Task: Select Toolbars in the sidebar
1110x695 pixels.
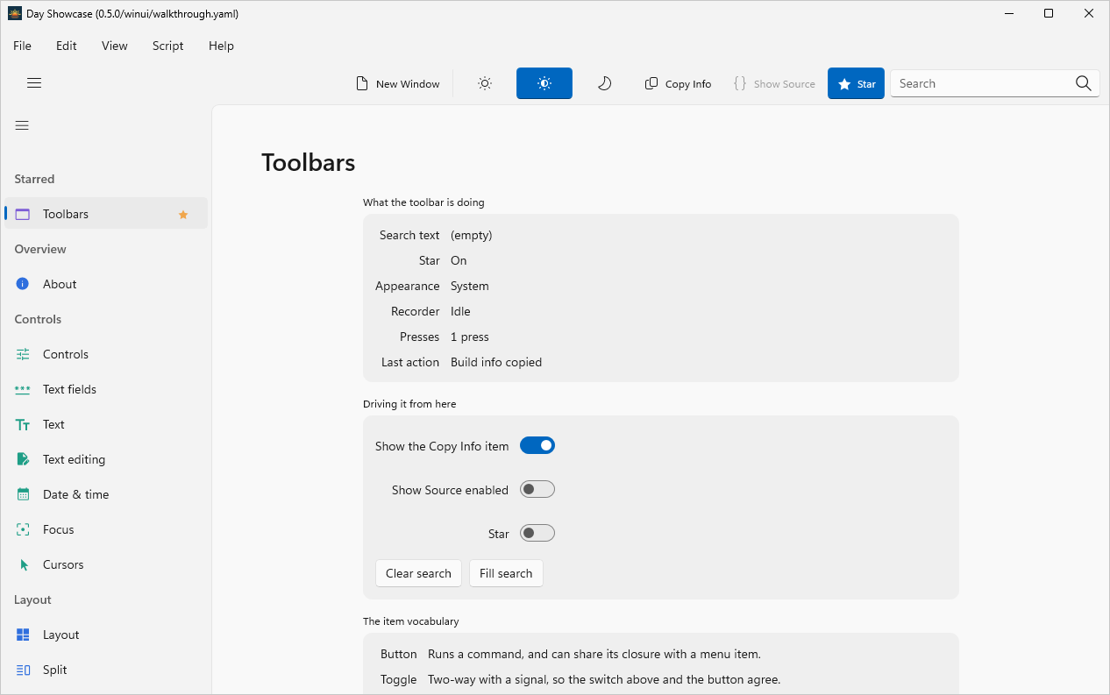Action: (x=106, y=214)
